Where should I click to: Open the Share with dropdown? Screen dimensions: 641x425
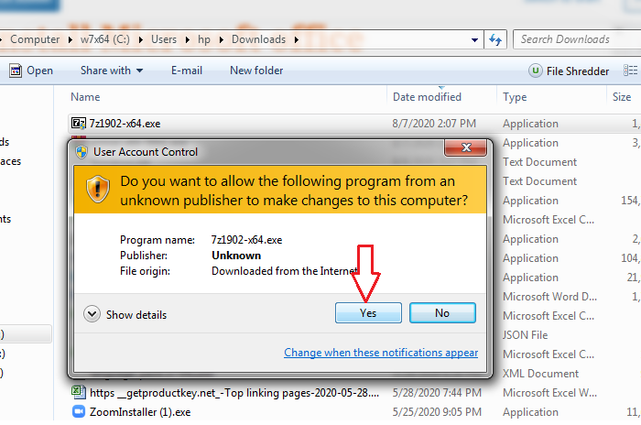111,71
